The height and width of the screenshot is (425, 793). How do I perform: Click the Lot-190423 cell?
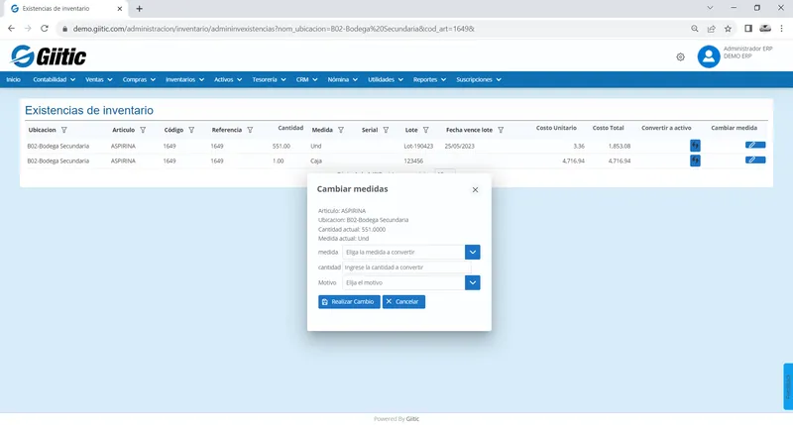(x=418, y=146)
